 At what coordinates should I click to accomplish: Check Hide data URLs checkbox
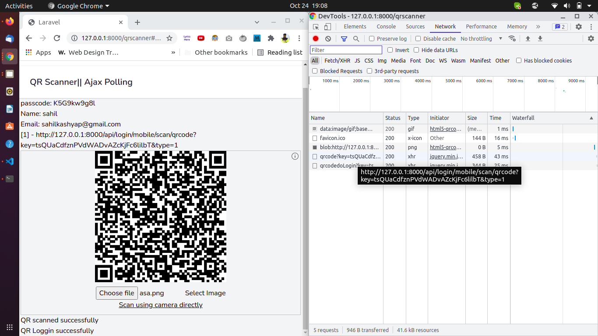coord(416,50)
